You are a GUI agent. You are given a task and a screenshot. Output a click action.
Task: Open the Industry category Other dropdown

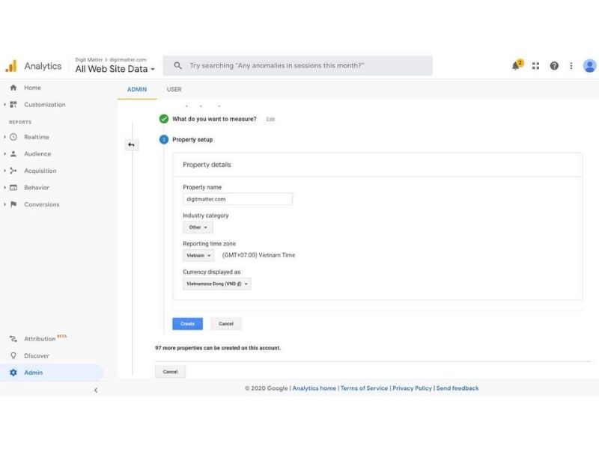198,227
